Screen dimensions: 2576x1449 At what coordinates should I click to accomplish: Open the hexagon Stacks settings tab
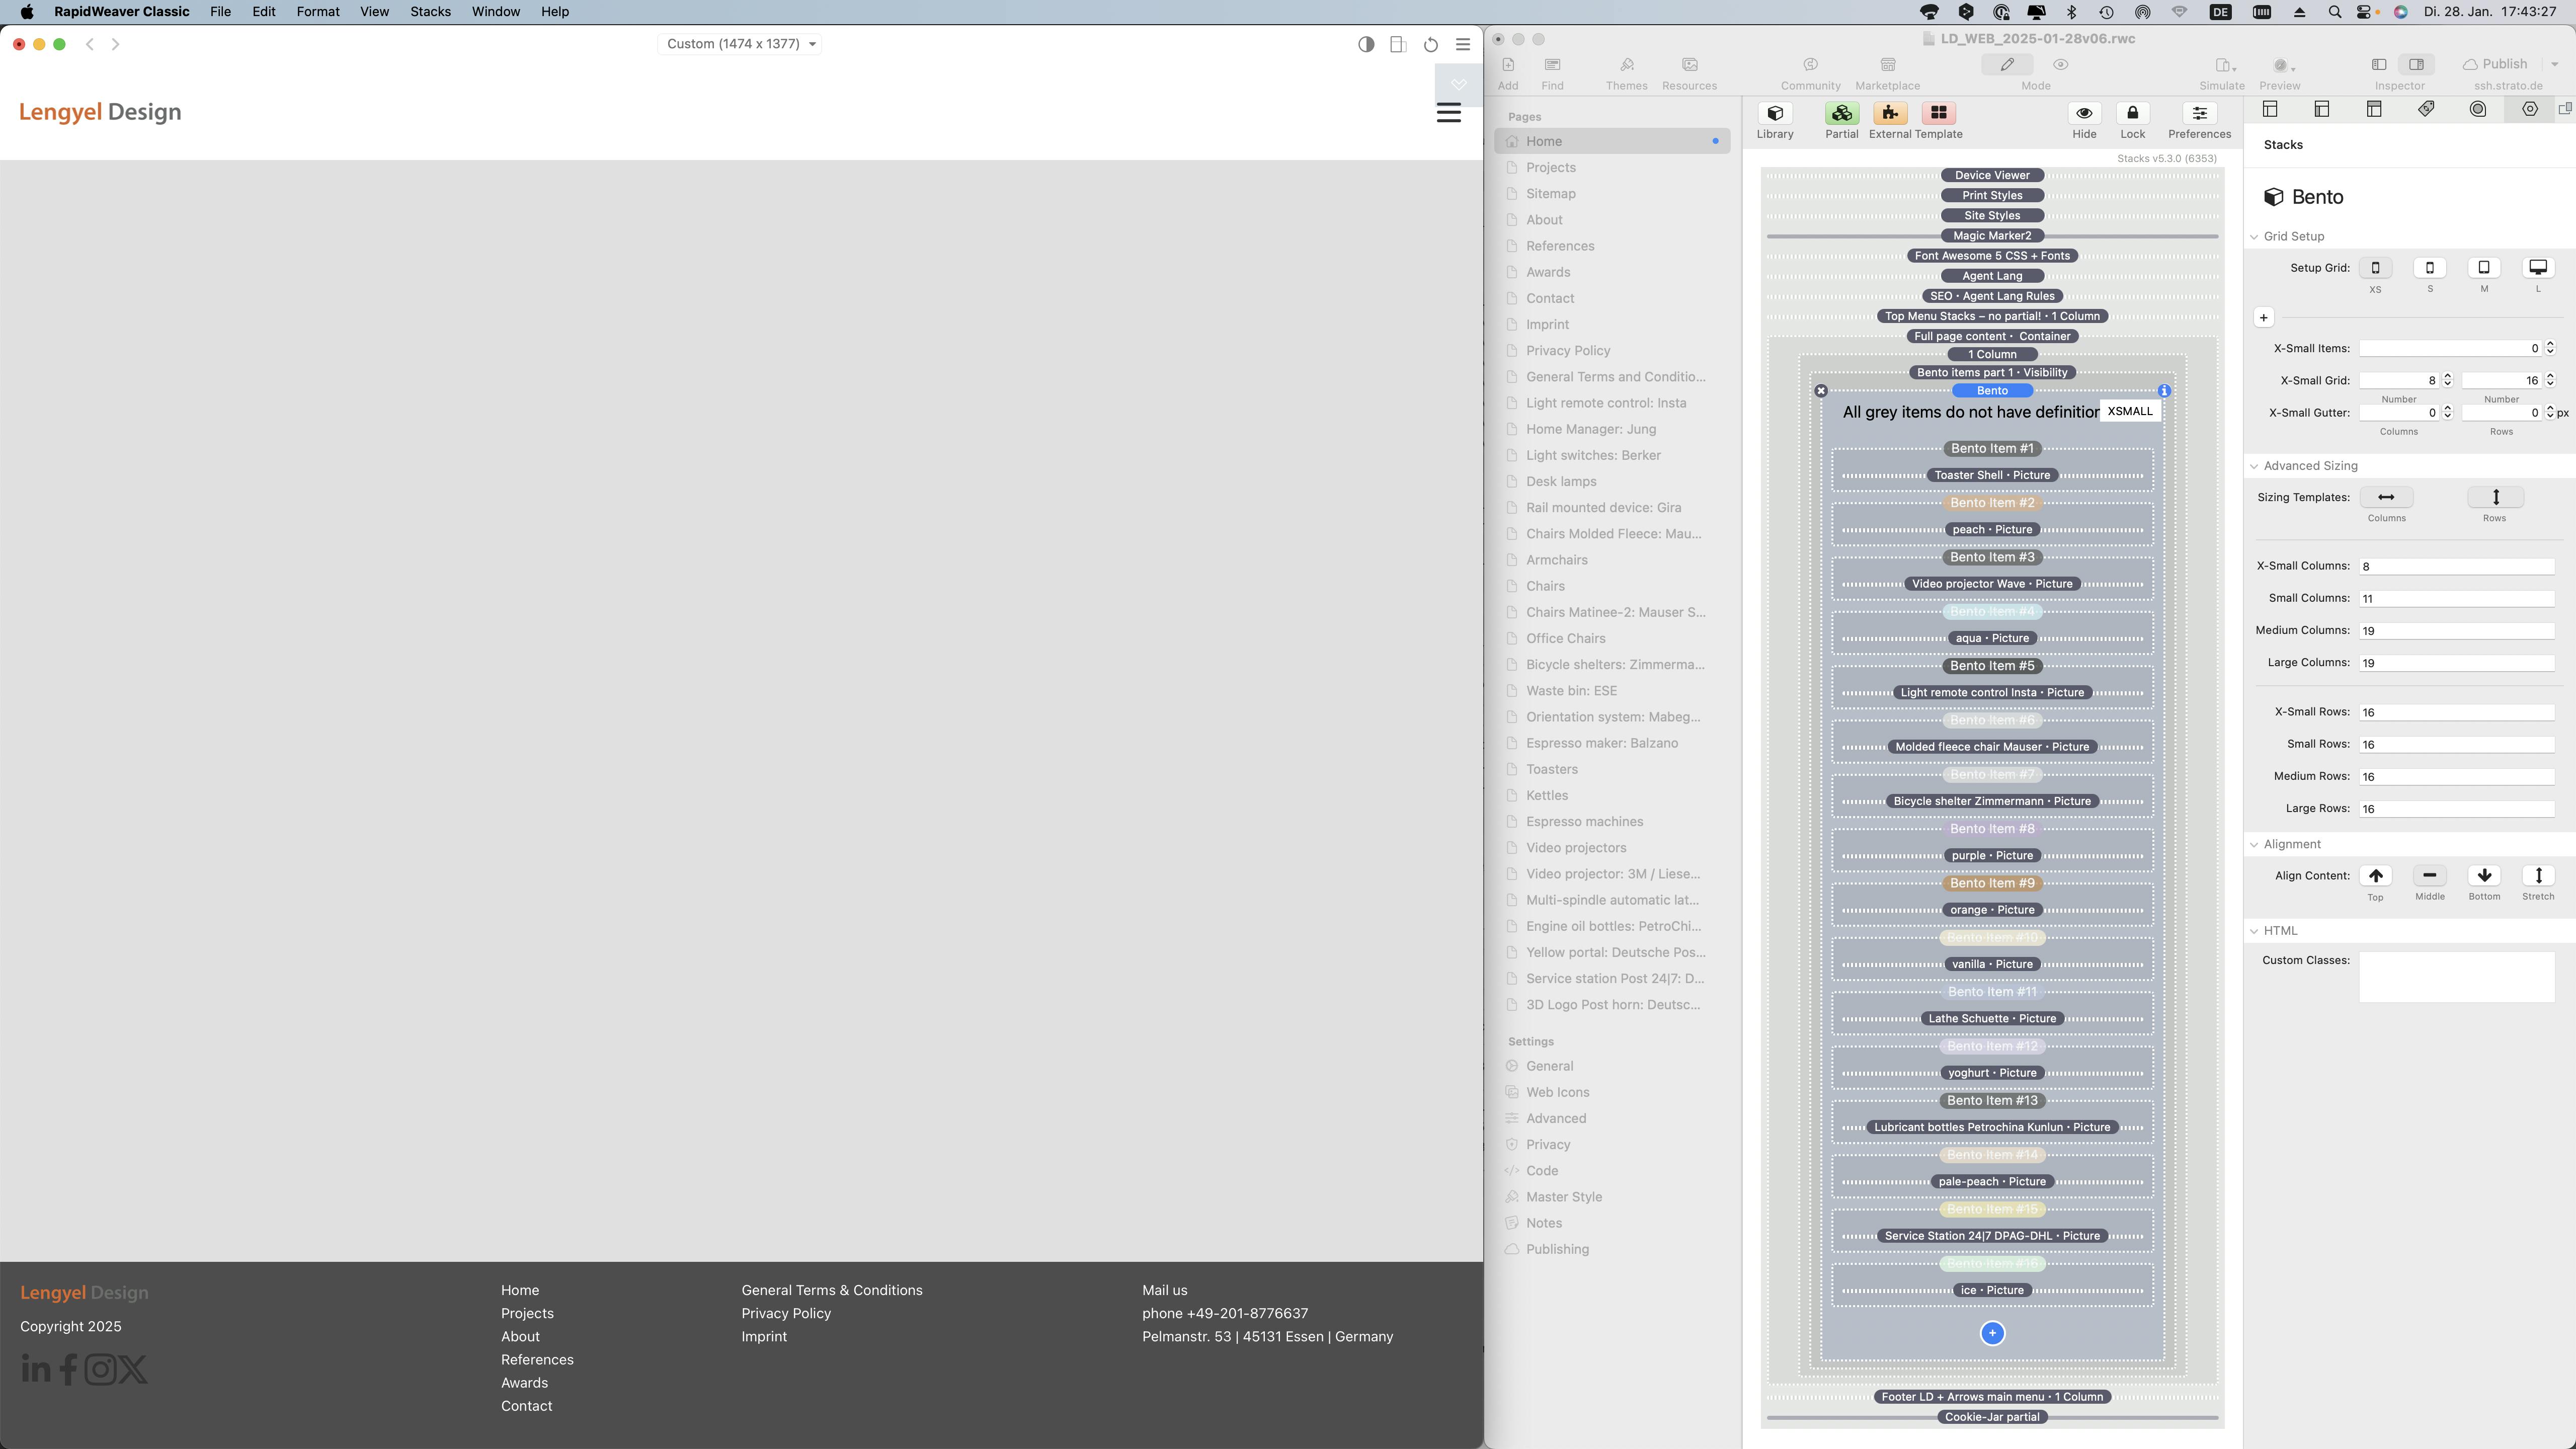click(x=2530, y=109)
